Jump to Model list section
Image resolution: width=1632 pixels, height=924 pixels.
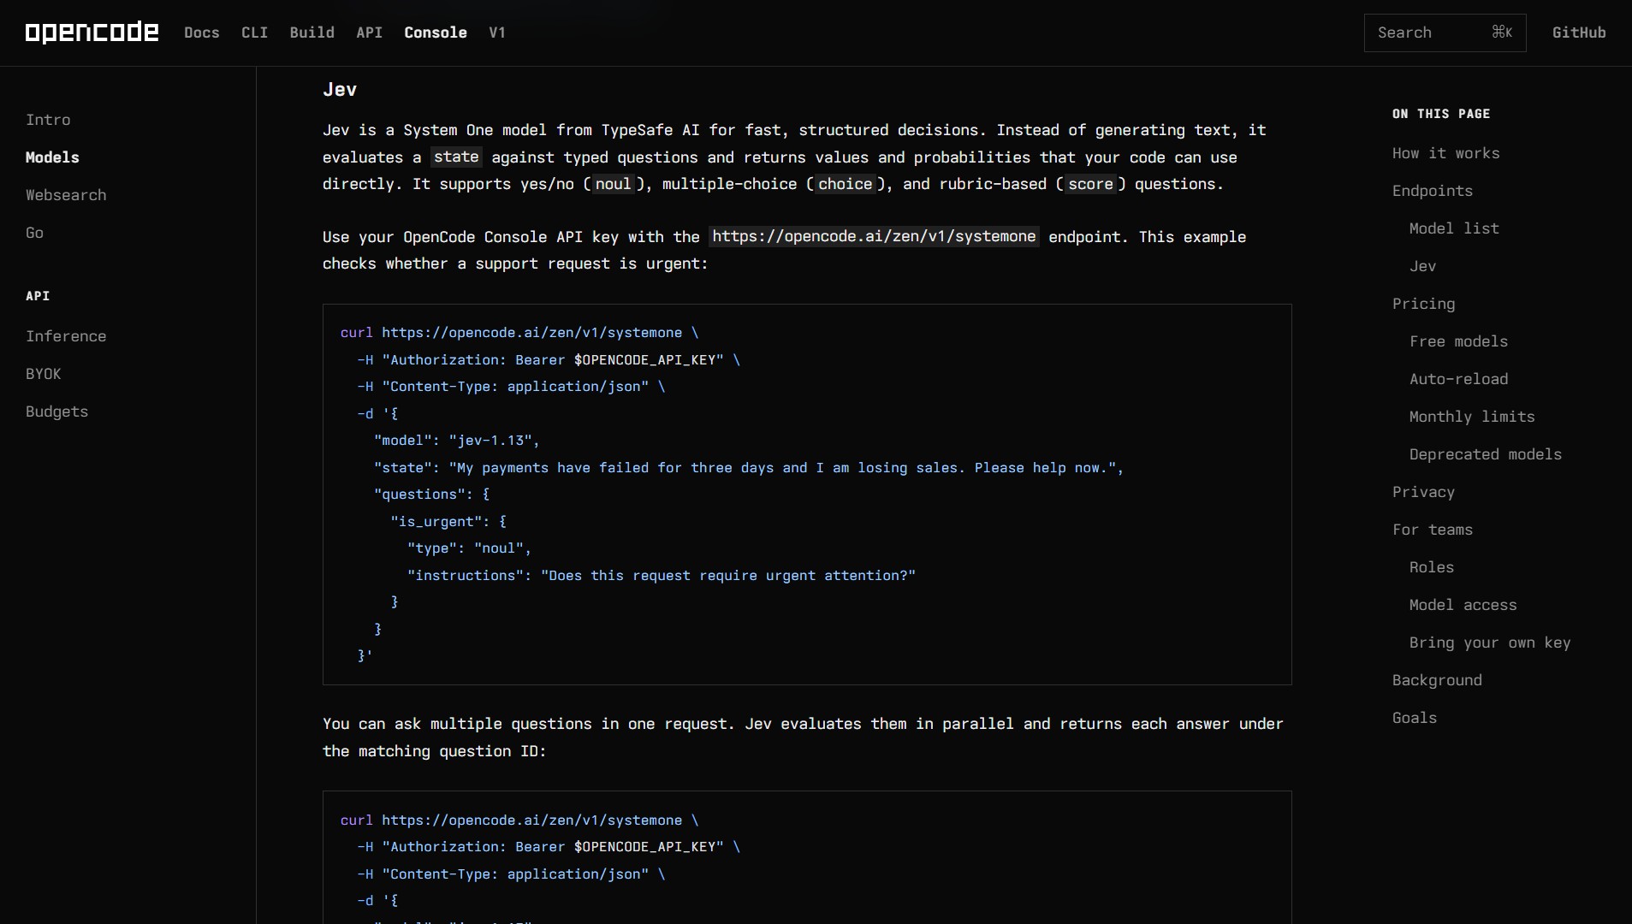click(1454, 228)
